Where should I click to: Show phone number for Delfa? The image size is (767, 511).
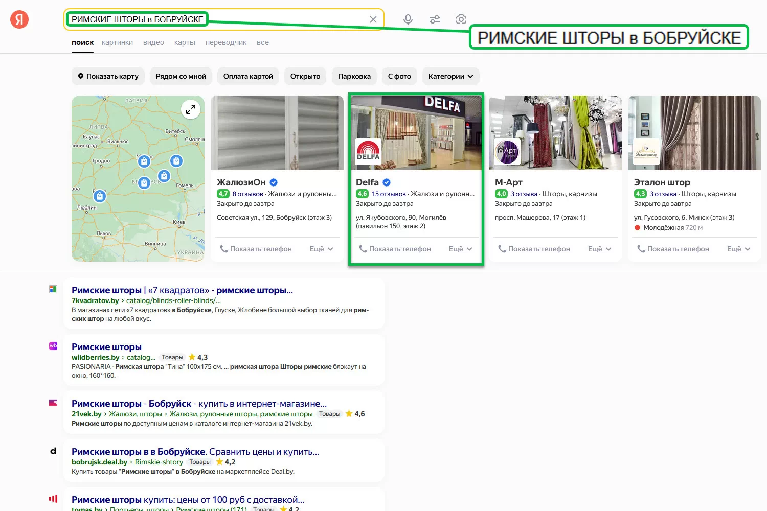tap(395, 249)
